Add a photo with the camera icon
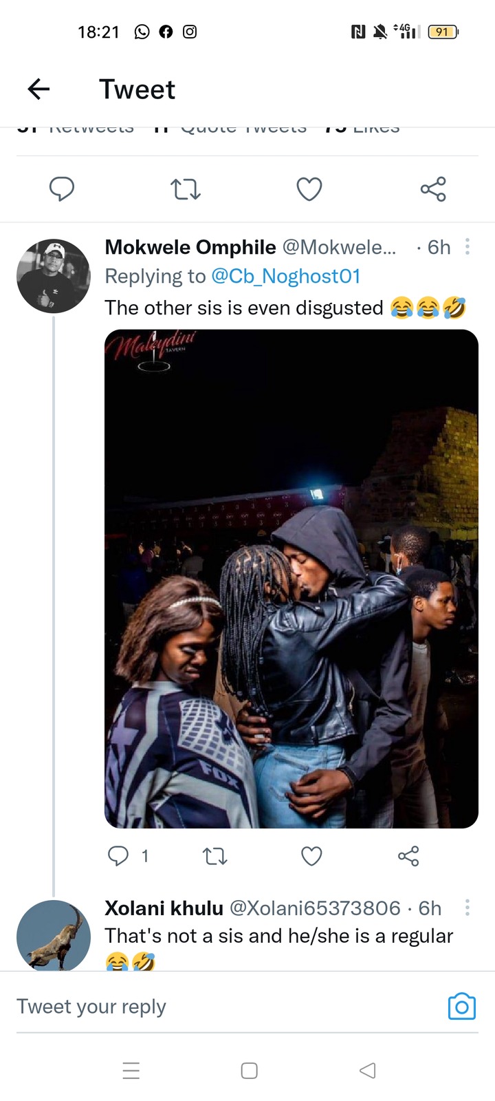This screenshot has height=1101, width=495. (462, 1007)
